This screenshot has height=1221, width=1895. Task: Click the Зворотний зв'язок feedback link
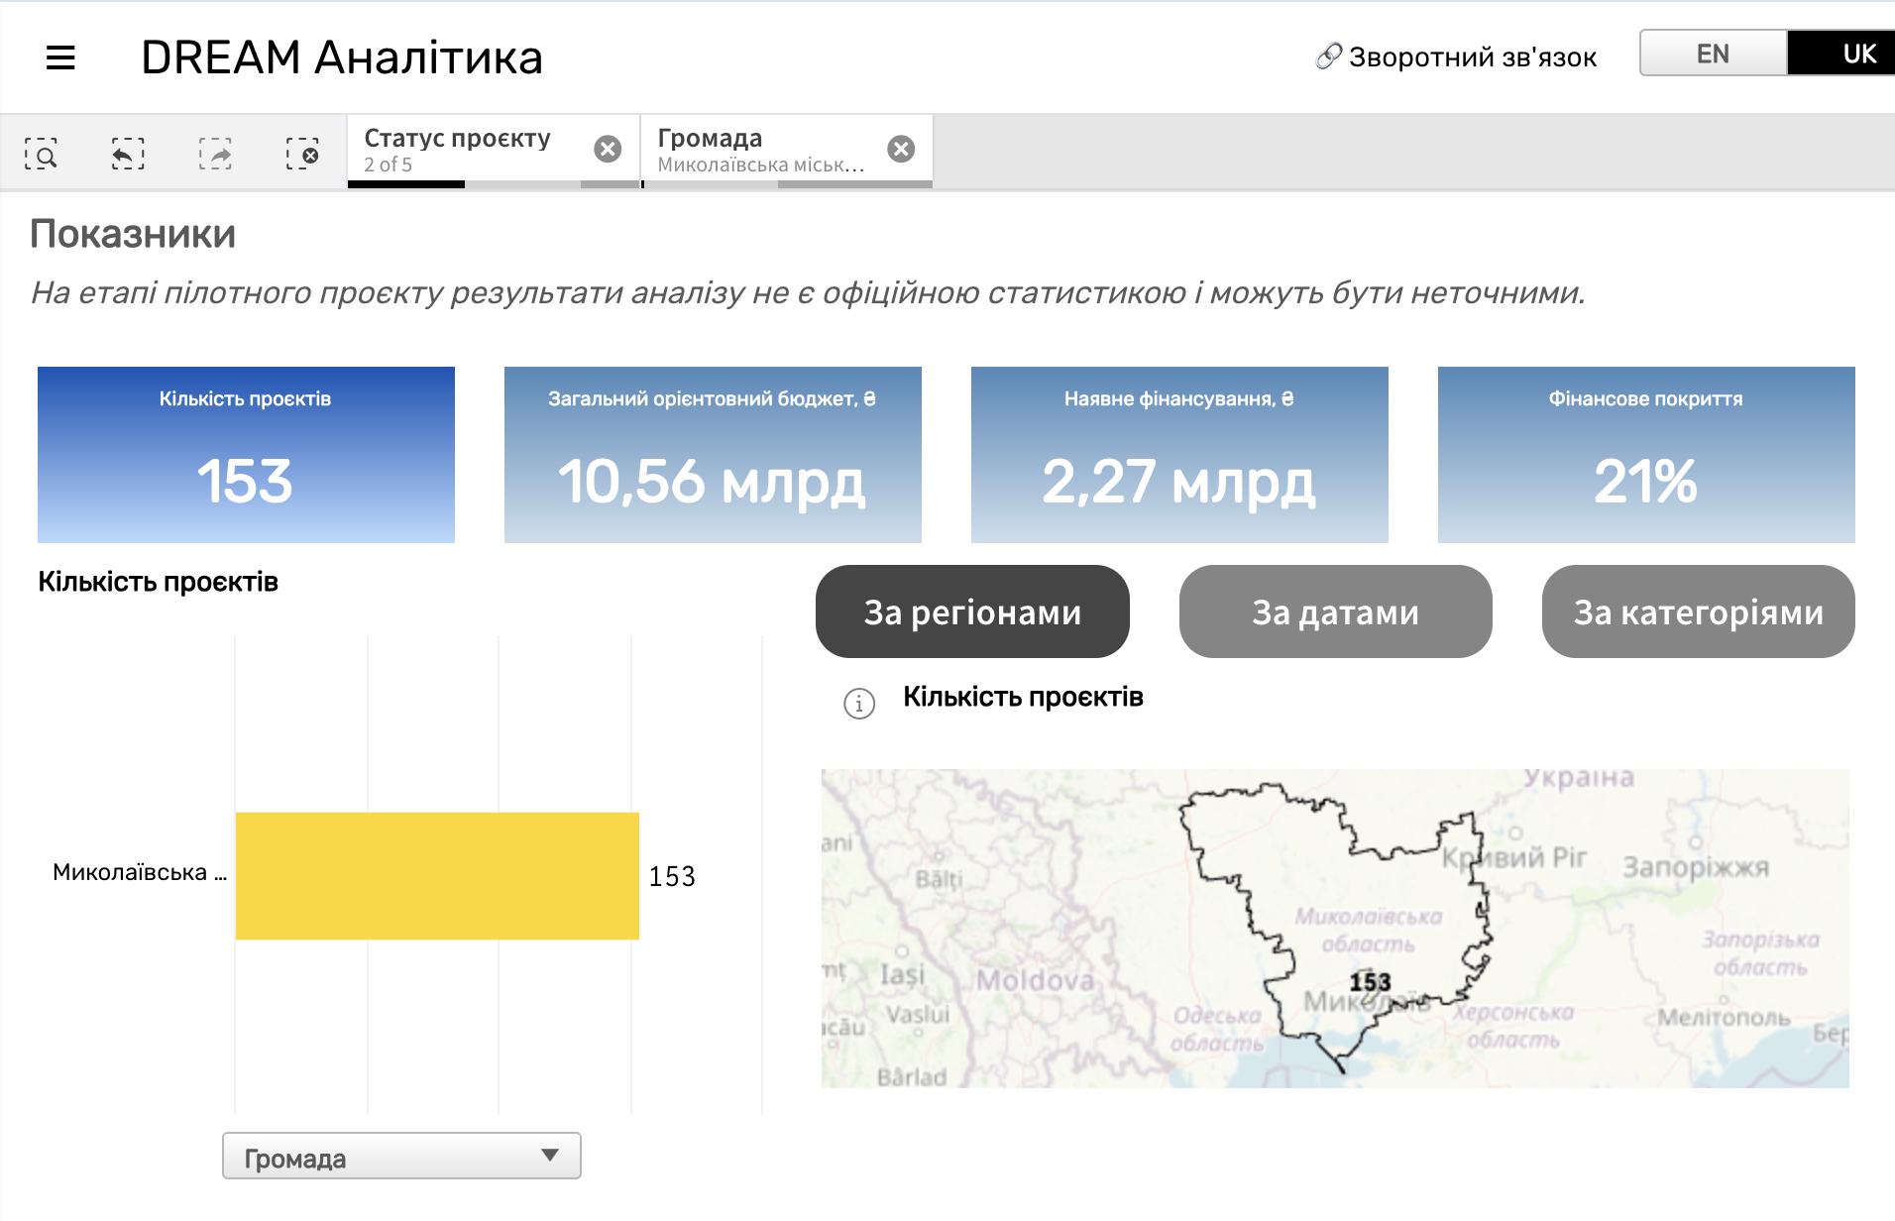pos(1473,56)
